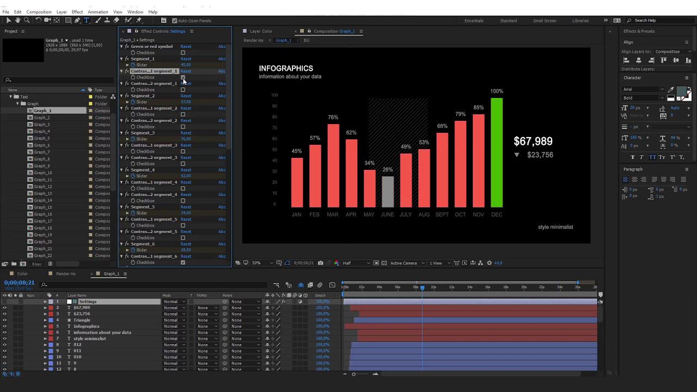This screenshot has width=697, height=392.
Task: Align layers to left edge
Action: click(x=626, y=60)
